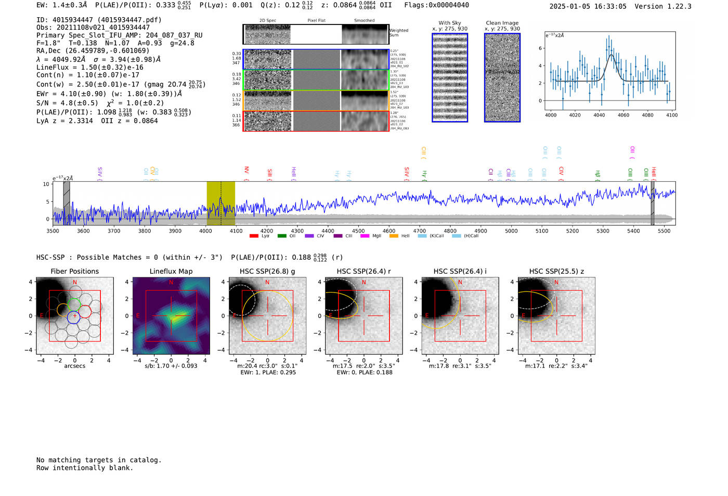This screenshot has height=496, width=728.
Task: Click the purple CII line marker
Action: 490,175
